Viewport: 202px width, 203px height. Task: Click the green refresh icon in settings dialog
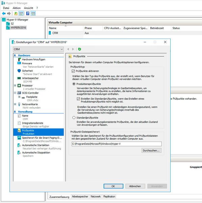click(80, 49)
